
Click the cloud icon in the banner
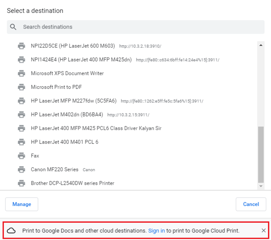11,231
